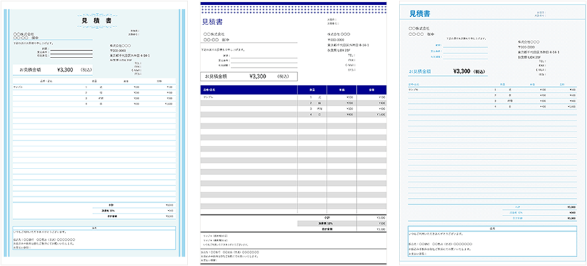Click 株式会社〇〇〇 sender name in navy-header template
This screenshot has height=266, width=587.
(x=336, y=34)
